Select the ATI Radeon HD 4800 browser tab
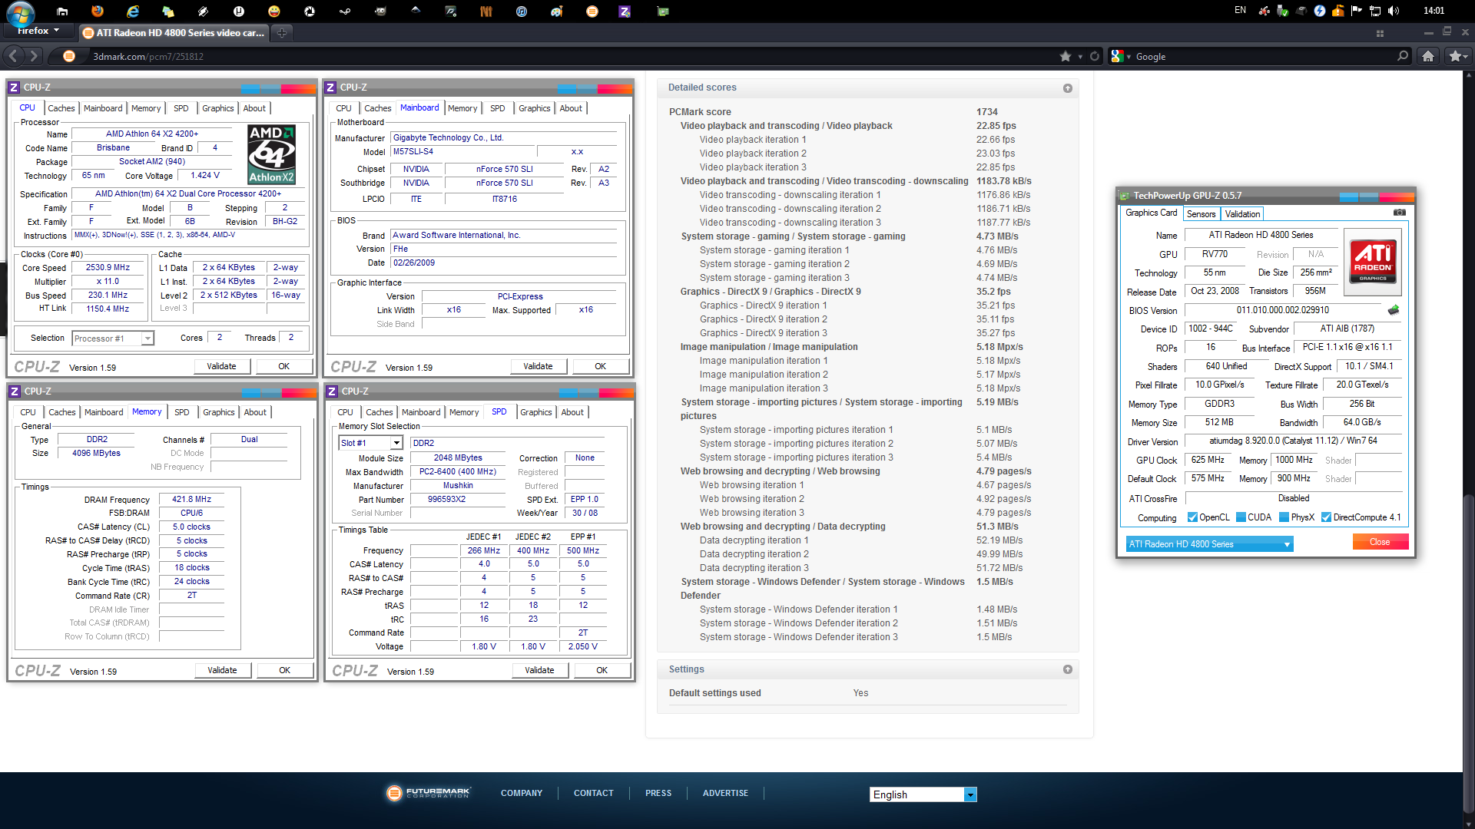This screenshot has width=1475, height=829. tap(174, 32)
